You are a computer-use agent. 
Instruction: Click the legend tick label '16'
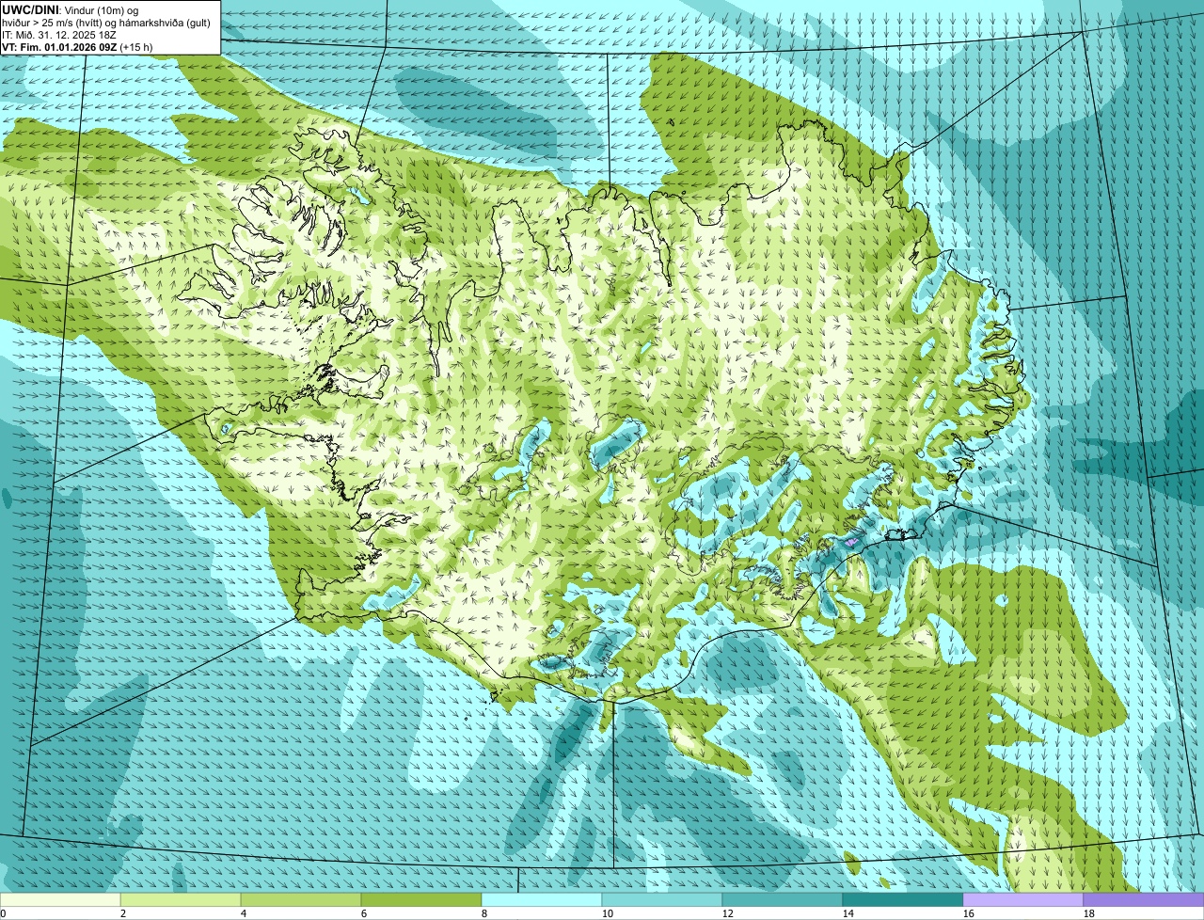pos(969,913)
